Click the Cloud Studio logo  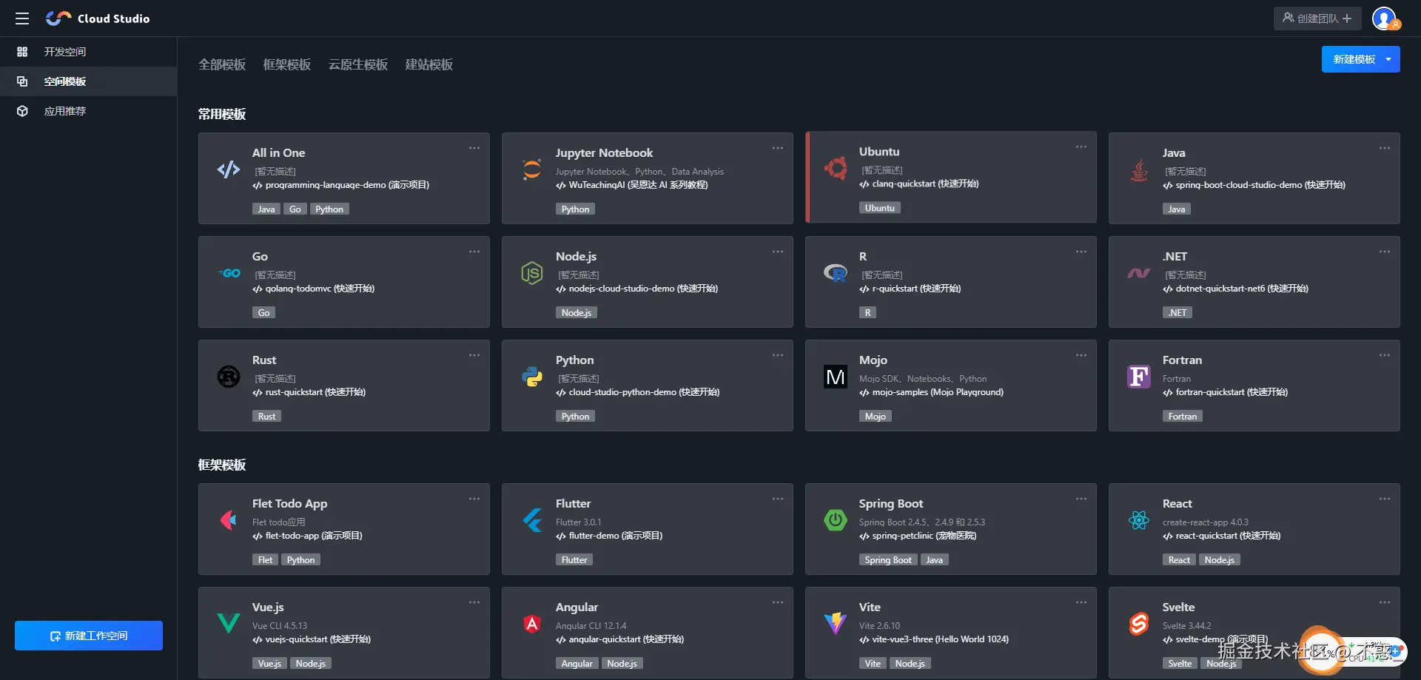98,18
